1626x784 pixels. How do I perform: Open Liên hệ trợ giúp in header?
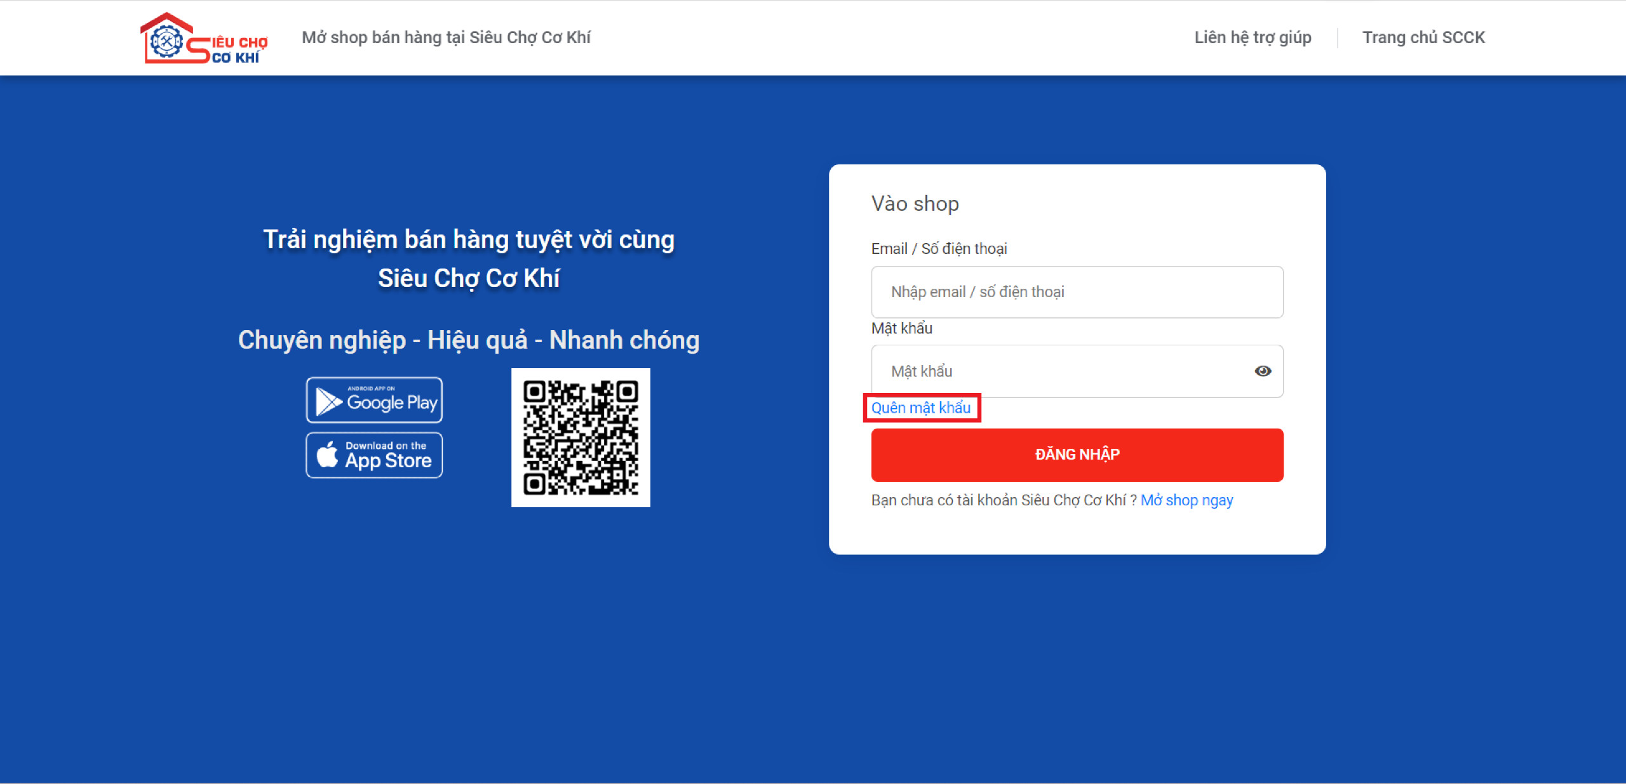click(x=1253, y=37)
